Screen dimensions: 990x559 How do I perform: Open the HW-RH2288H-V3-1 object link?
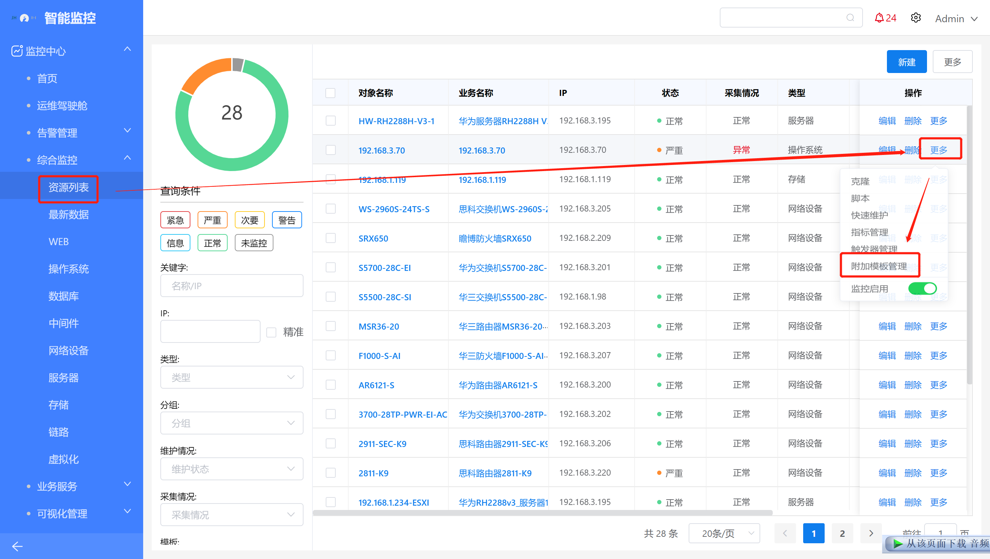point(396,121)
